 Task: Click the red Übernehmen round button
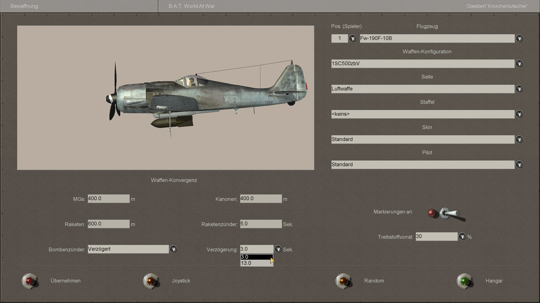[x=29, y=280]
